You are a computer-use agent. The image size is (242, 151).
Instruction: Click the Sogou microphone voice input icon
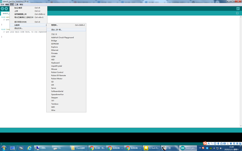(218, 144)
